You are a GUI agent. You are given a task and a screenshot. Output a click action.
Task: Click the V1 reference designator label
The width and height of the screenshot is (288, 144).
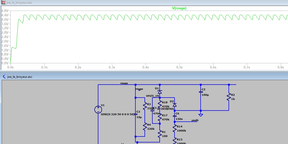[103, 105]
